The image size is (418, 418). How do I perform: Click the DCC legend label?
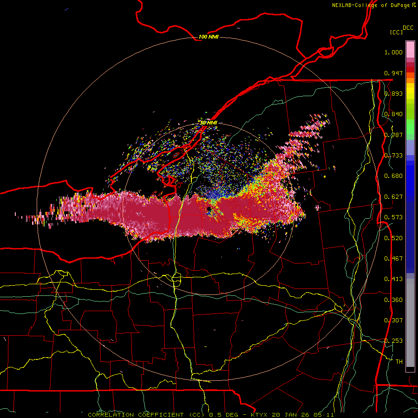(408, 28)
